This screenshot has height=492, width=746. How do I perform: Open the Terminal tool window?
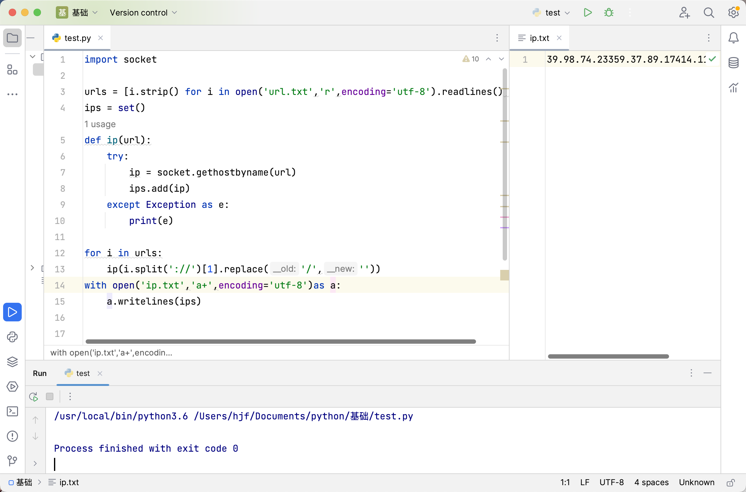coord(12,411)
